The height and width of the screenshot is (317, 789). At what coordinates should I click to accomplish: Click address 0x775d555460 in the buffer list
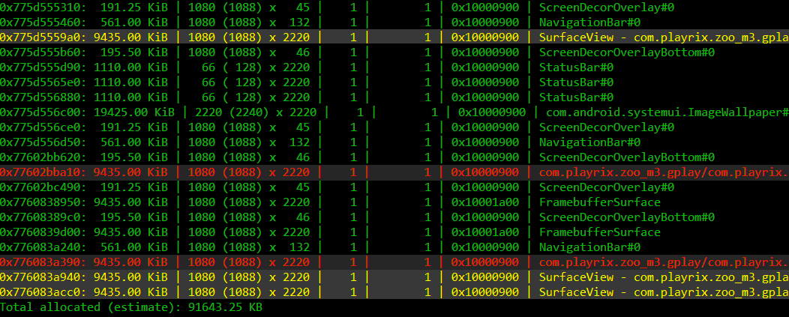(43, 22)
